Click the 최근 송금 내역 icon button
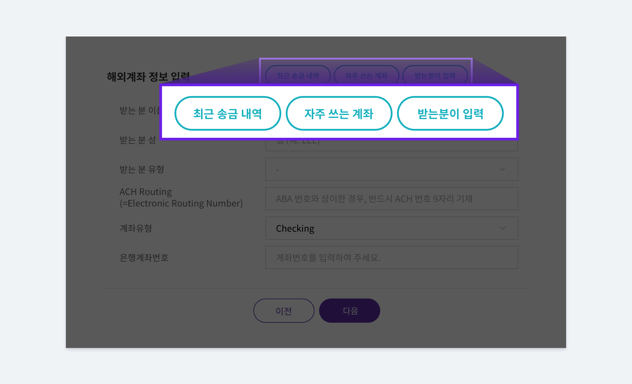This screenshot has height=384, width=632. 225,113
